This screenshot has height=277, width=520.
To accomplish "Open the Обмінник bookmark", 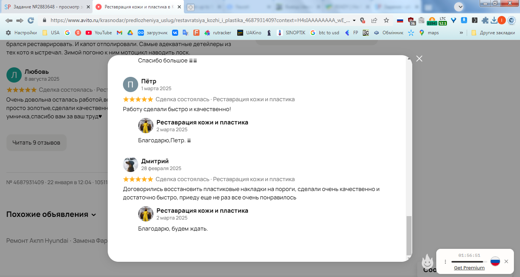I will tap(388, 33).
